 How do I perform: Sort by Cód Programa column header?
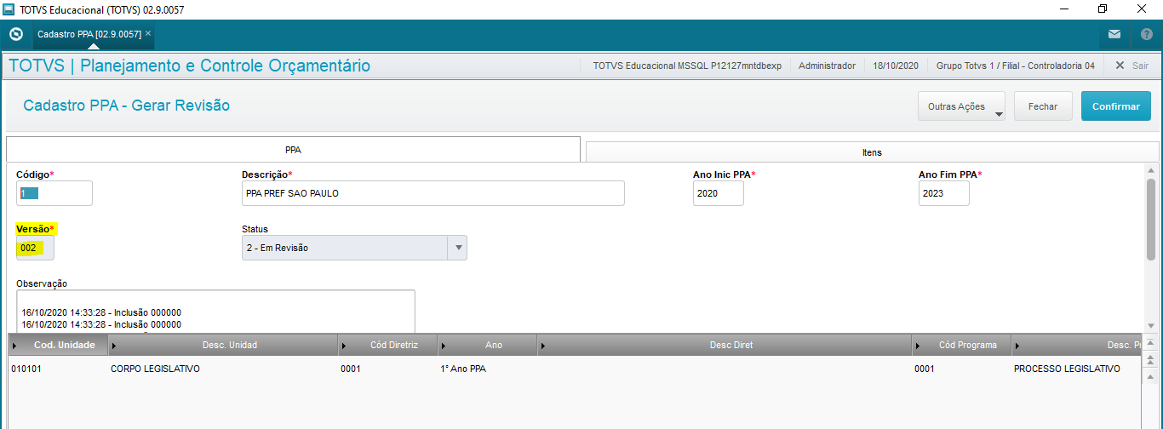tap(961, 345)
